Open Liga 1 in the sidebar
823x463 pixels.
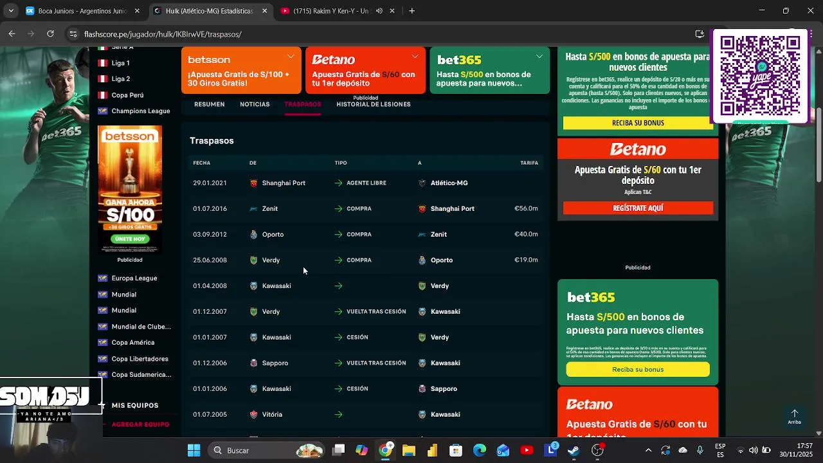point(120,63)
